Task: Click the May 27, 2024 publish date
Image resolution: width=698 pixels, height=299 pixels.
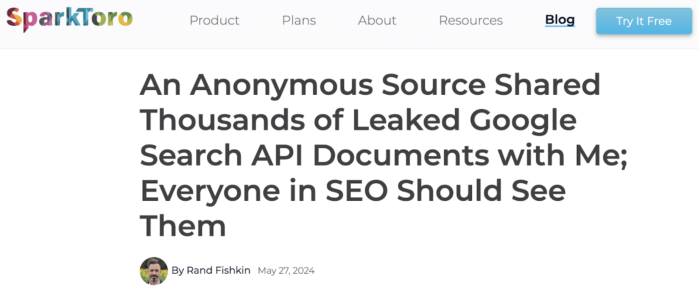Action: [x=286, y=271]
